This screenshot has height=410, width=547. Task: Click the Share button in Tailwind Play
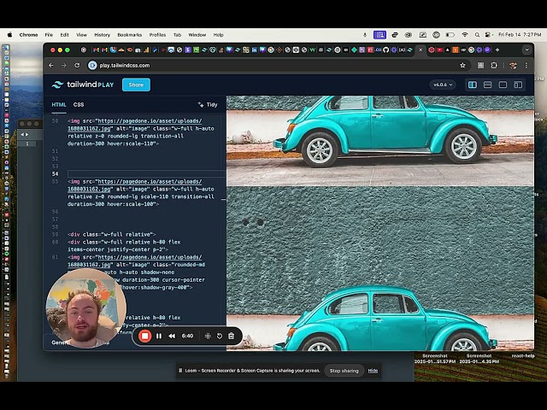pyautogui.click(x=136, y=85)
